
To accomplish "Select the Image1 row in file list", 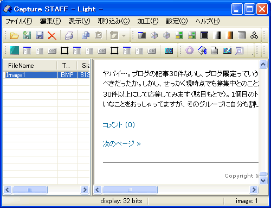I will coord(47,75).
